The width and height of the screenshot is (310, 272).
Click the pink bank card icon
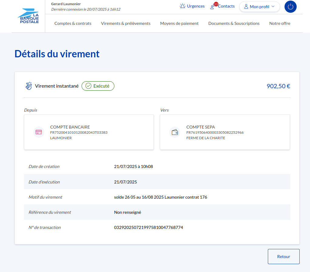pyautogui.click(x=39, y=132)
